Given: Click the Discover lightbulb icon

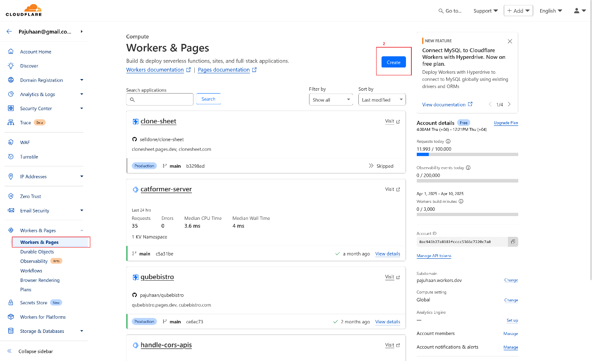Looking at the screenshot, I should pos(11,66).
